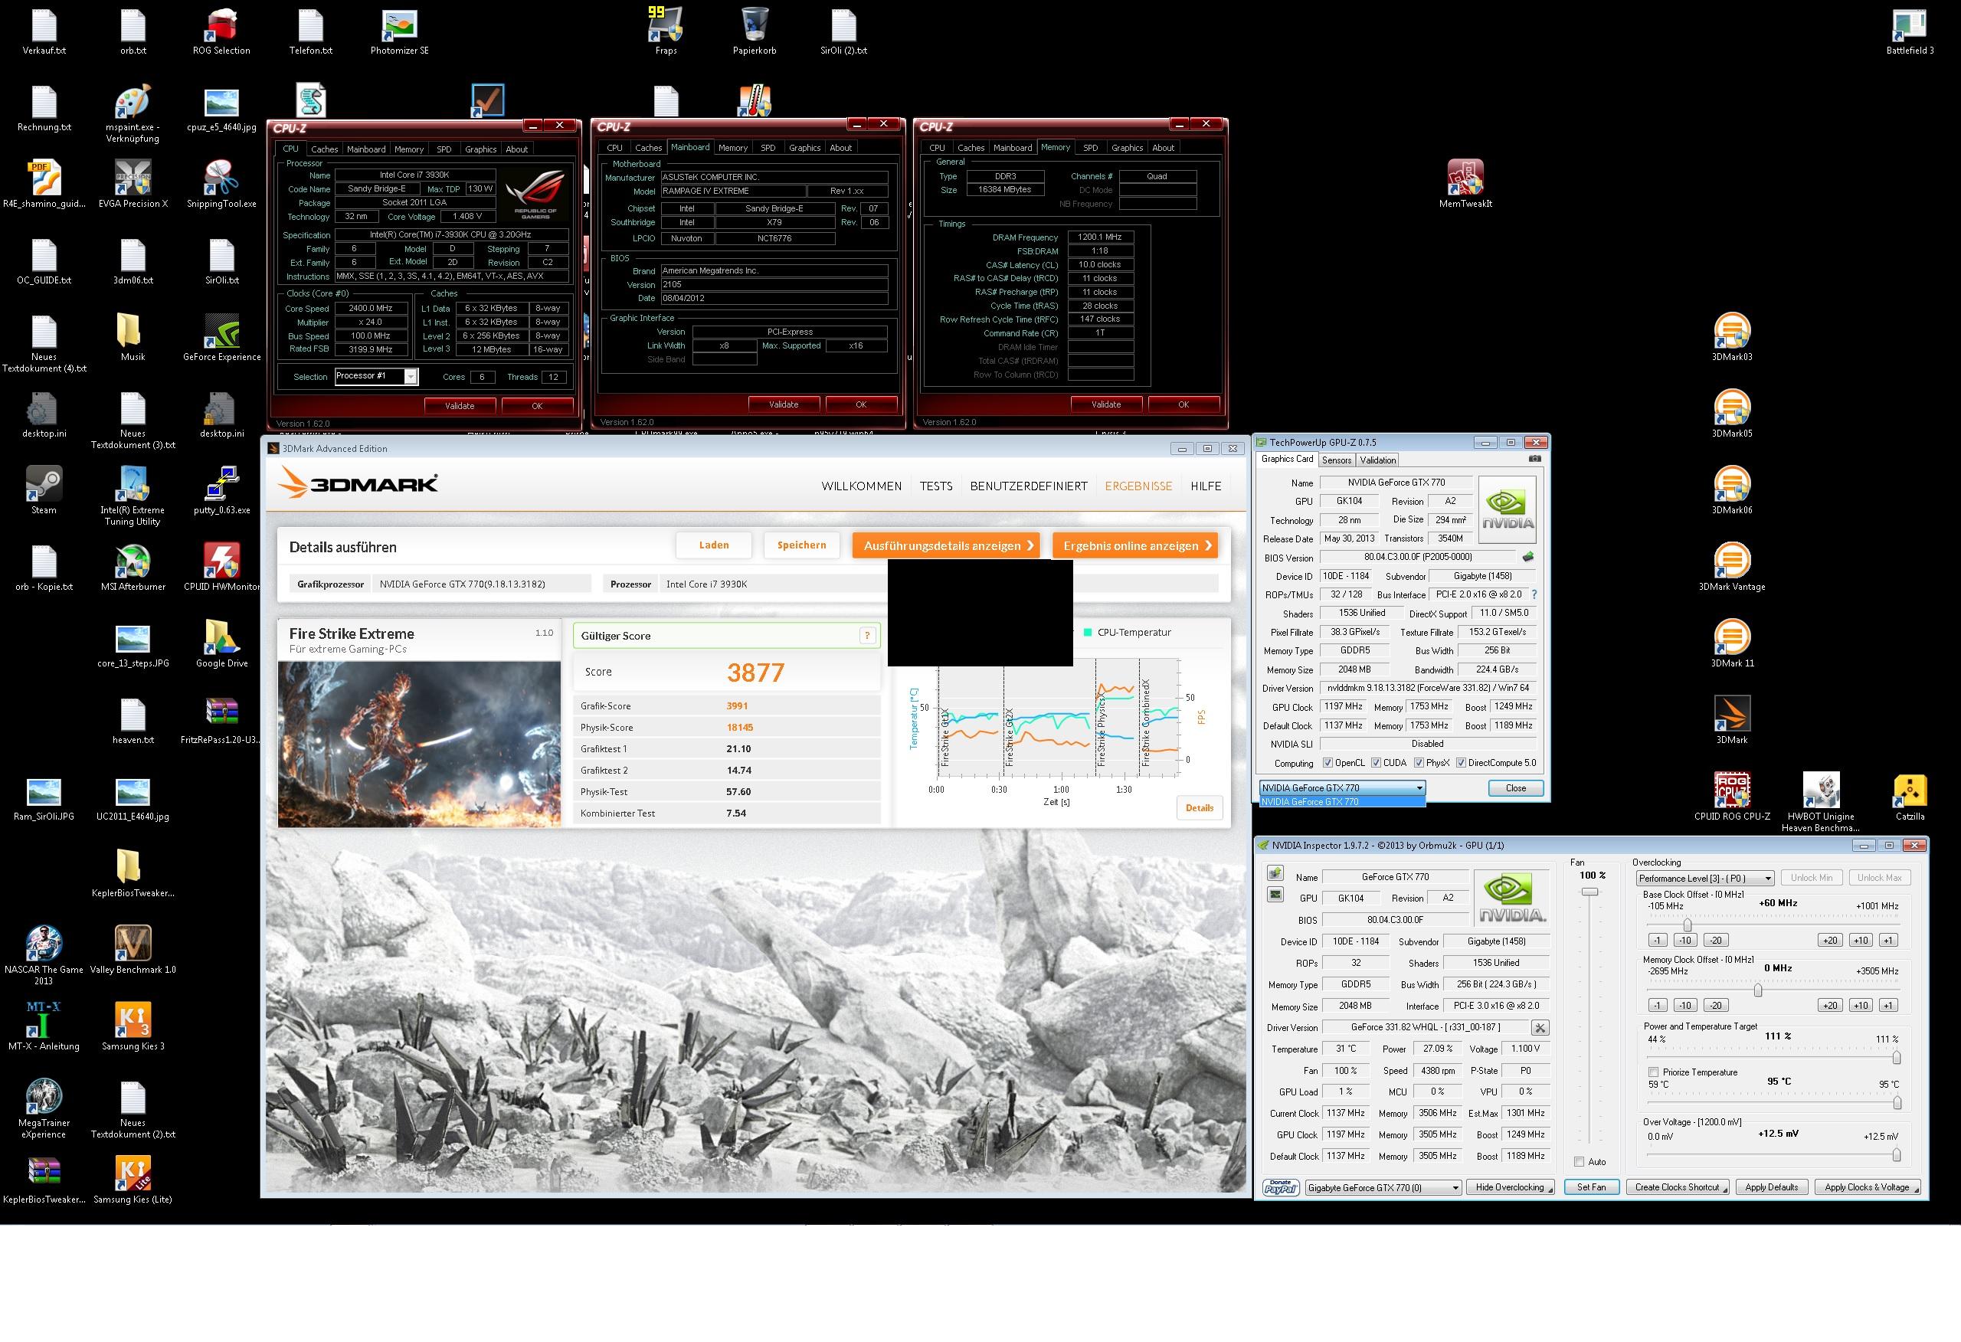
Task: Click the Hide Overclocking button
Action: click(x=1511, y=1187)
